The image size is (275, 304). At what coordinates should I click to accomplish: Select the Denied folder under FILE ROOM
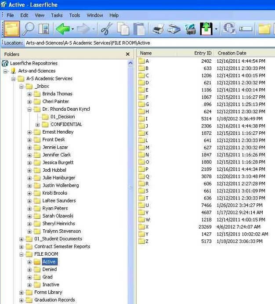click(x=50, y=269)
